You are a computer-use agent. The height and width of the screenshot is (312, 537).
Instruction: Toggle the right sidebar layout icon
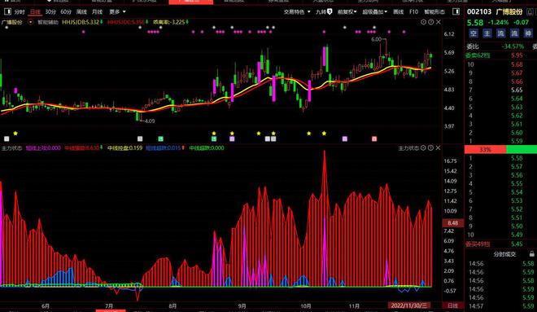[x=456, y=11]
